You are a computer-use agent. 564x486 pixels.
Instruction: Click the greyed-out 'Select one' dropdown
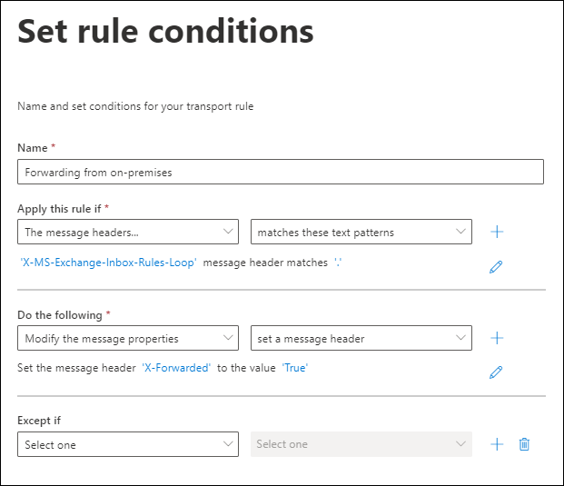point(361,444)
